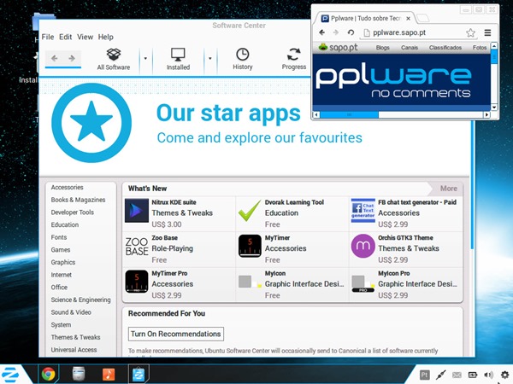Browse the Graphics category
Image resolution: width=513 pixels, height=384 pixels.
tap(63, 262)
